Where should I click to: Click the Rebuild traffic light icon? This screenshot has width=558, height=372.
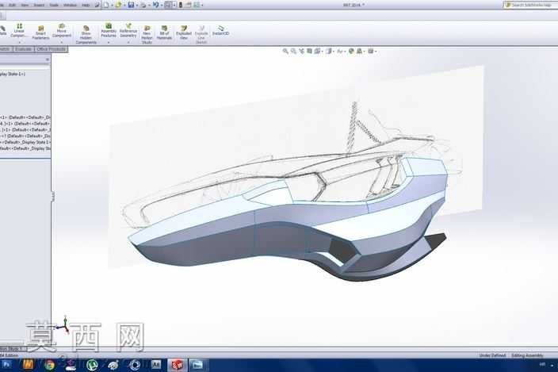coord(181,5)
